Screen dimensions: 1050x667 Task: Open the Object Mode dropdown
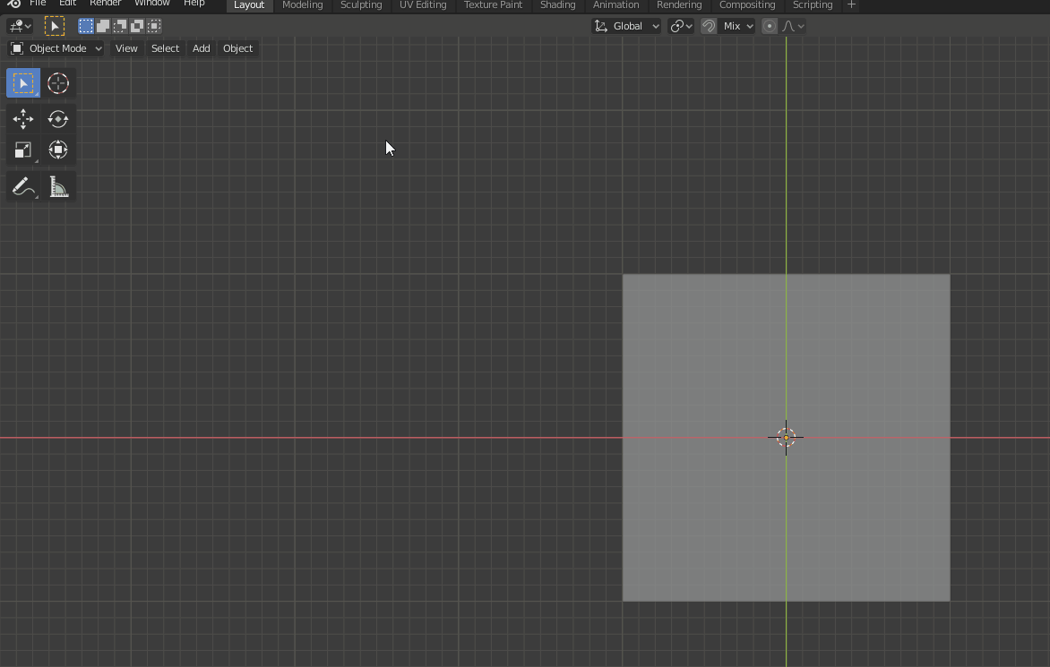pos(56,47)
